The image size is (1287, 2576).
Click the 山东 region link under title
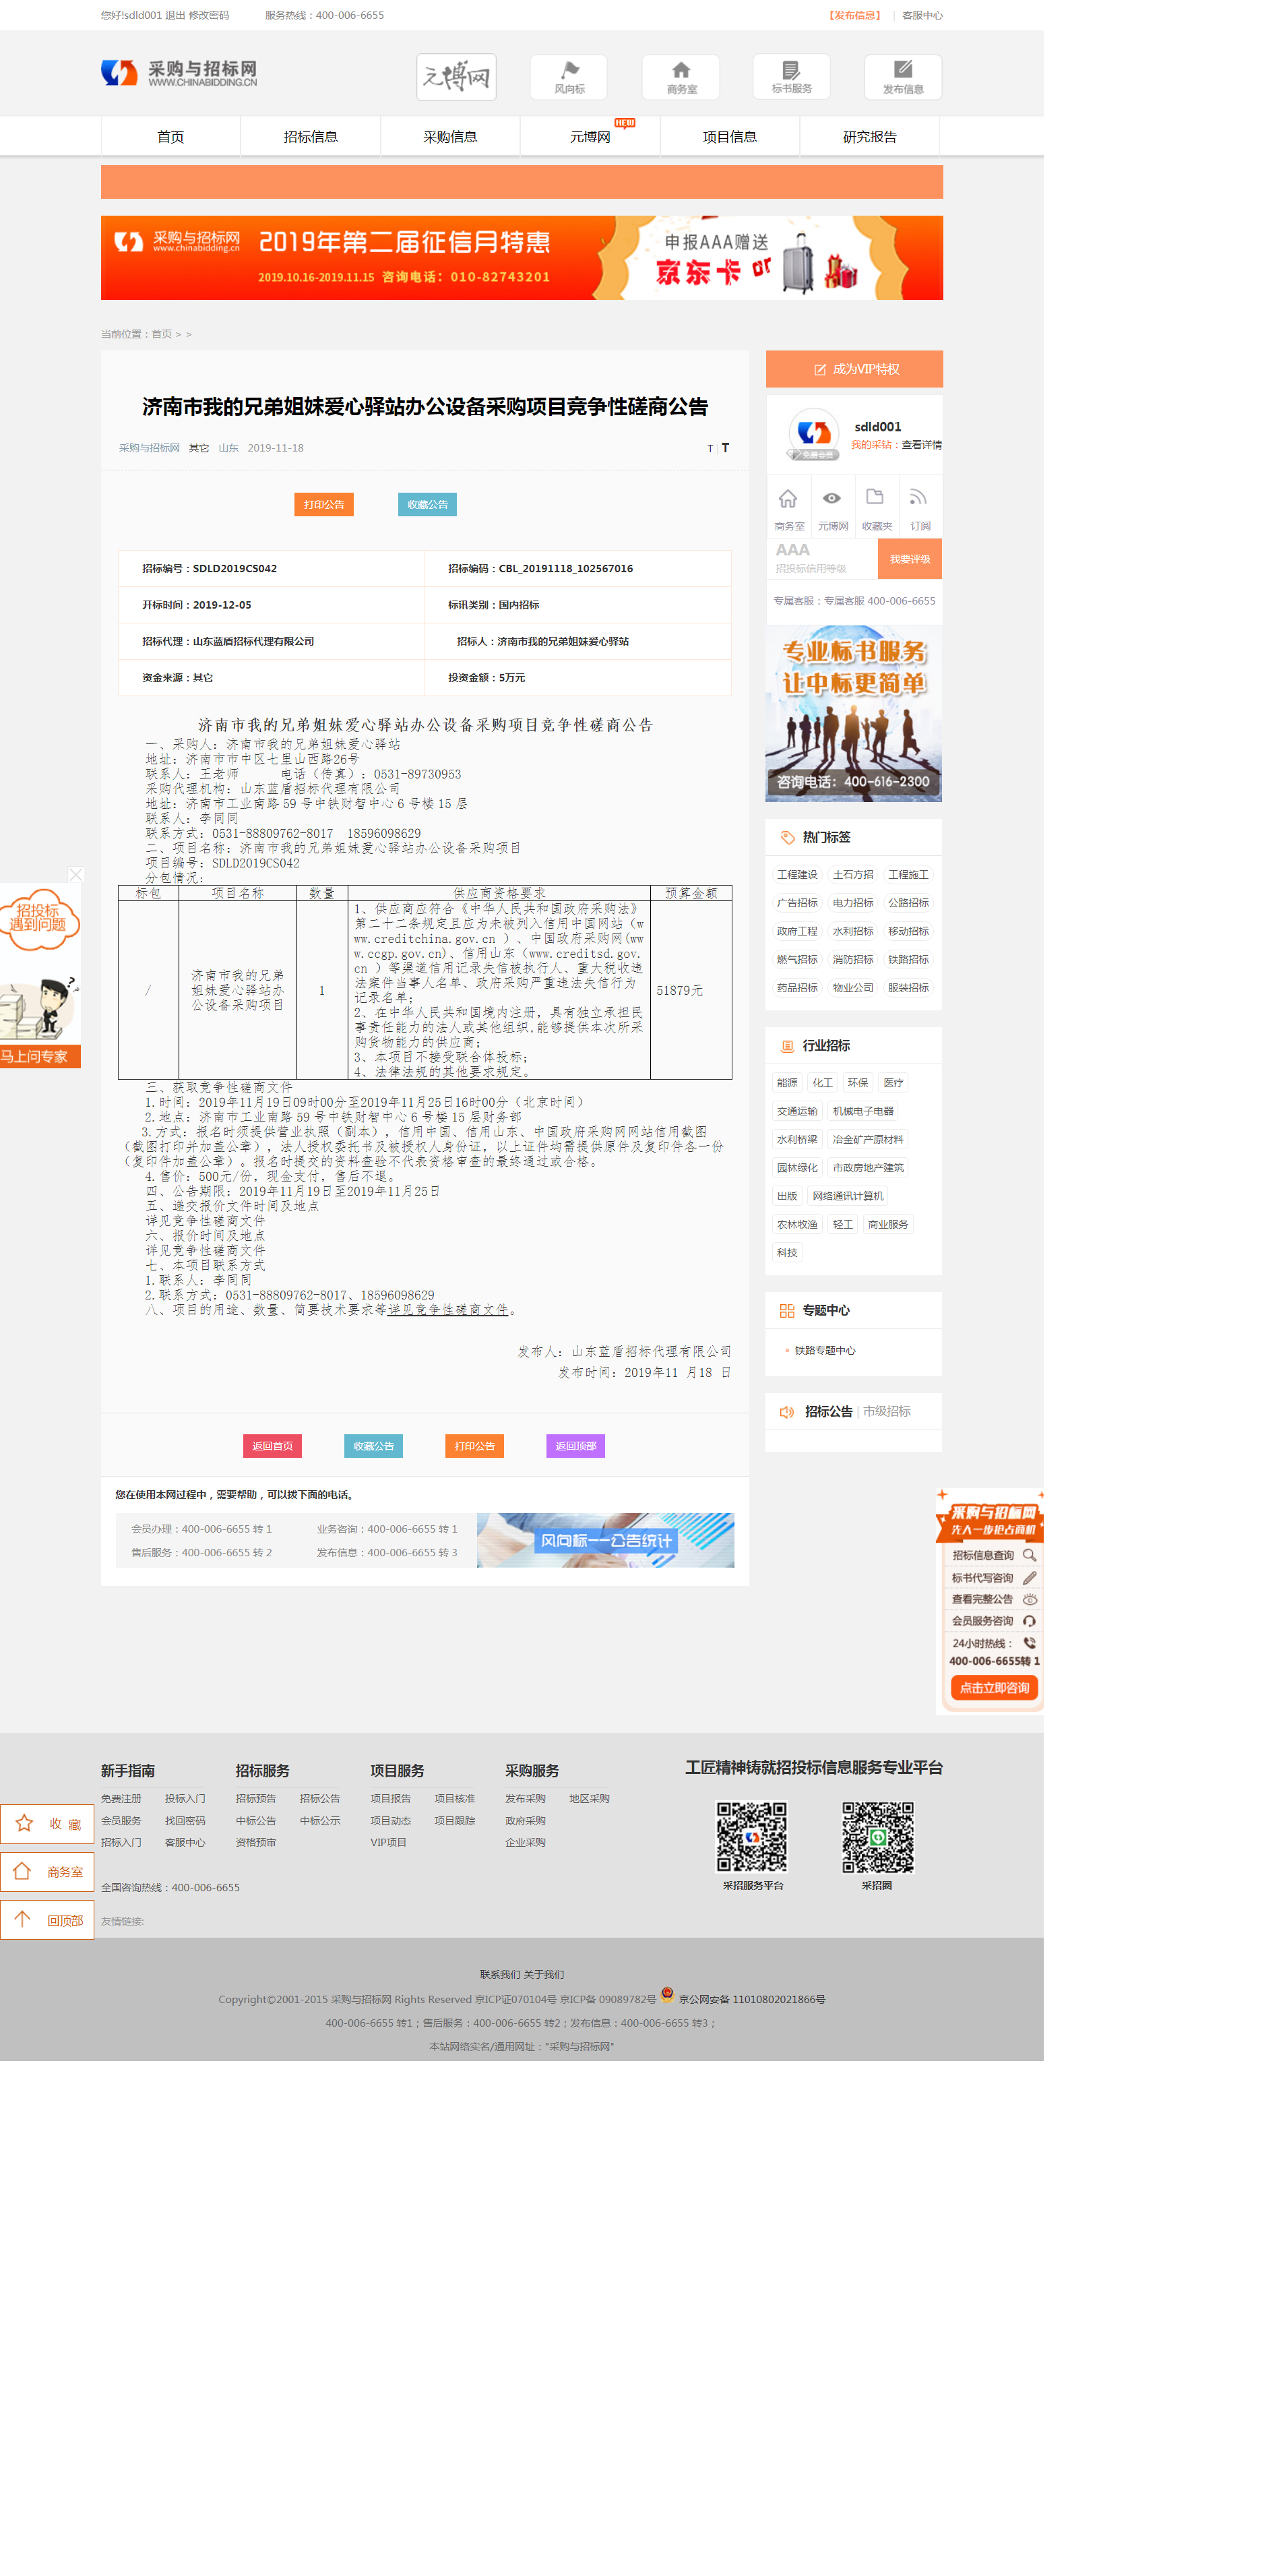[228, 448]
